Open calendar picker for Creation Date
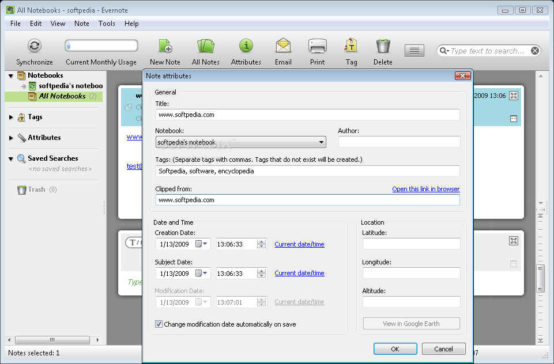This screenshot has width=554, height=364. click(202, 244)
